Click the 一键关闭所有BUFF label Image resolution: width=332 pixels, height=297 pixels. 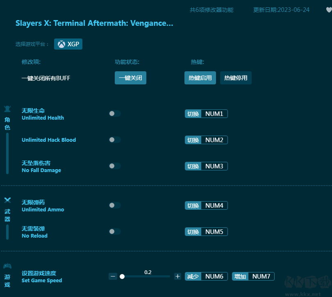pos(46,78)
